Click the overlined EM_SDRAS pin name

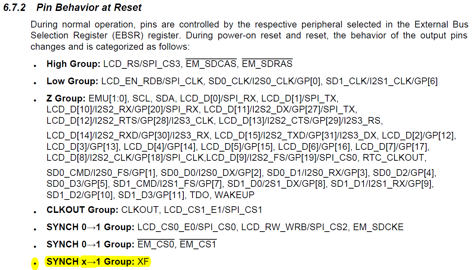coord(267,64)
